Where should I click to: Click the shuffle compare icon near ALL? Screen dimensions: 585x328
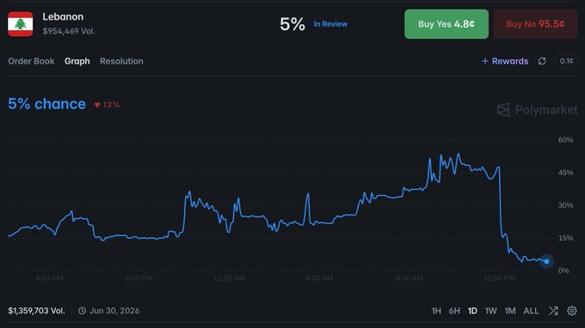click(x=553, y=311)
